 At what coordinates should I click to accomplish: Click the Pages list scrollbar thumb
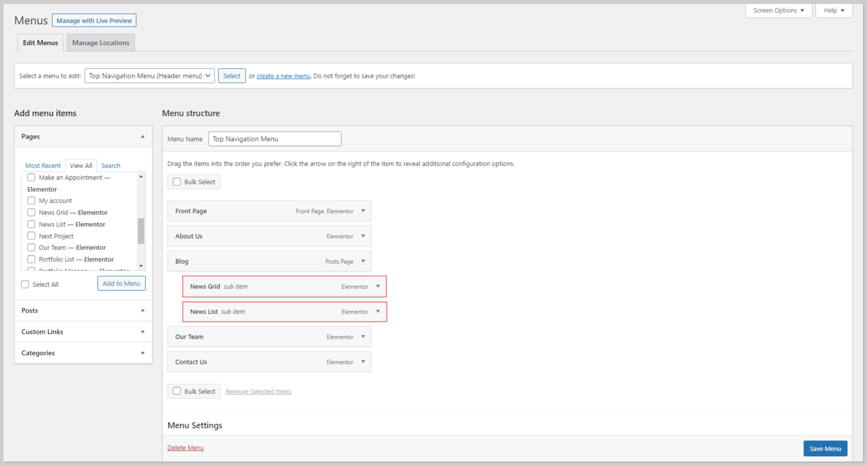point(141,231)
